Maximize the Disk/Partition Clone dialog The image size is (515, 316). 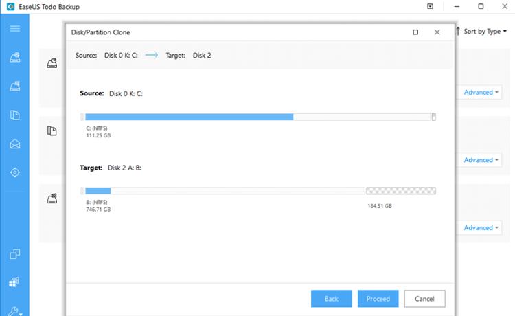point(415,32)
